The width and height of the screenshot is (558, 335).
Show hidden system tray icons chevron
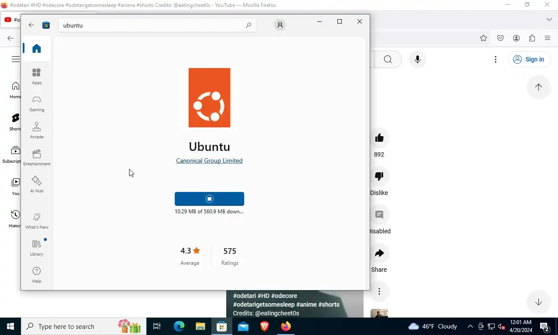(470, 326)
